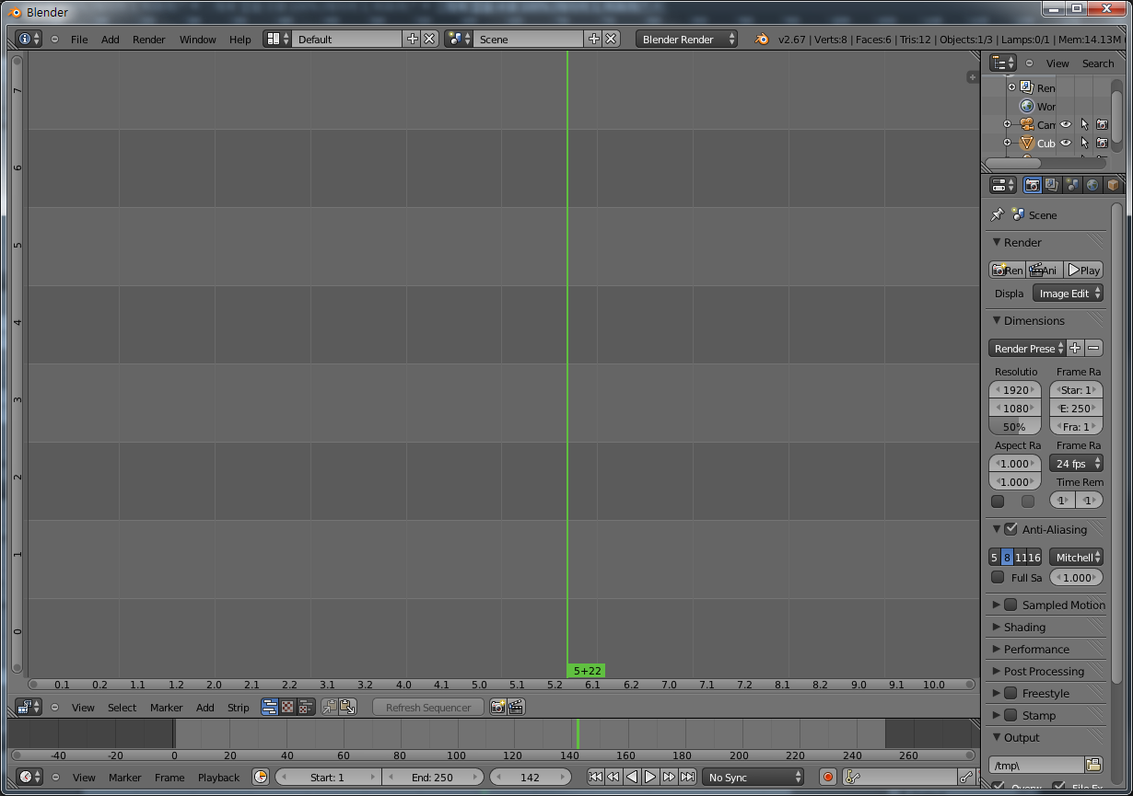Click the timeline auto keyframe record button
The height and width of the screenshot is (796, 1133).
[828, 777]
